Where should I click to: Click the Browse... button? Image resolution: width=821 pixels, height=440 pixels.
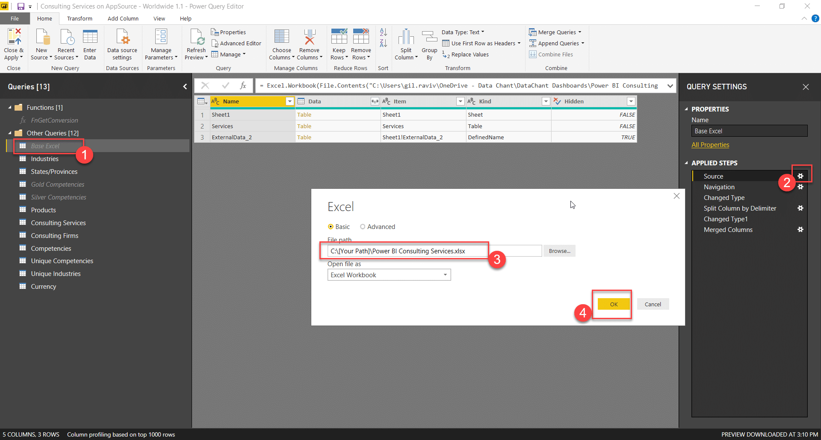[x=559, y=251]
